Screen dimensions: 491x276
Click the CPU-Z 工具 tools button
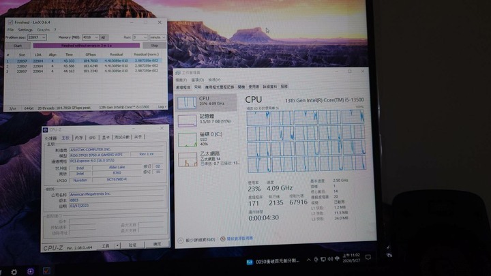point(105,245)
